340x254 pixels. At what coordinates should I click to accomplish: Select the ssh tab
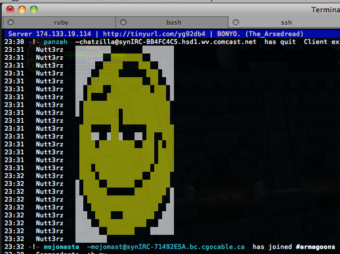coord(284,23)
